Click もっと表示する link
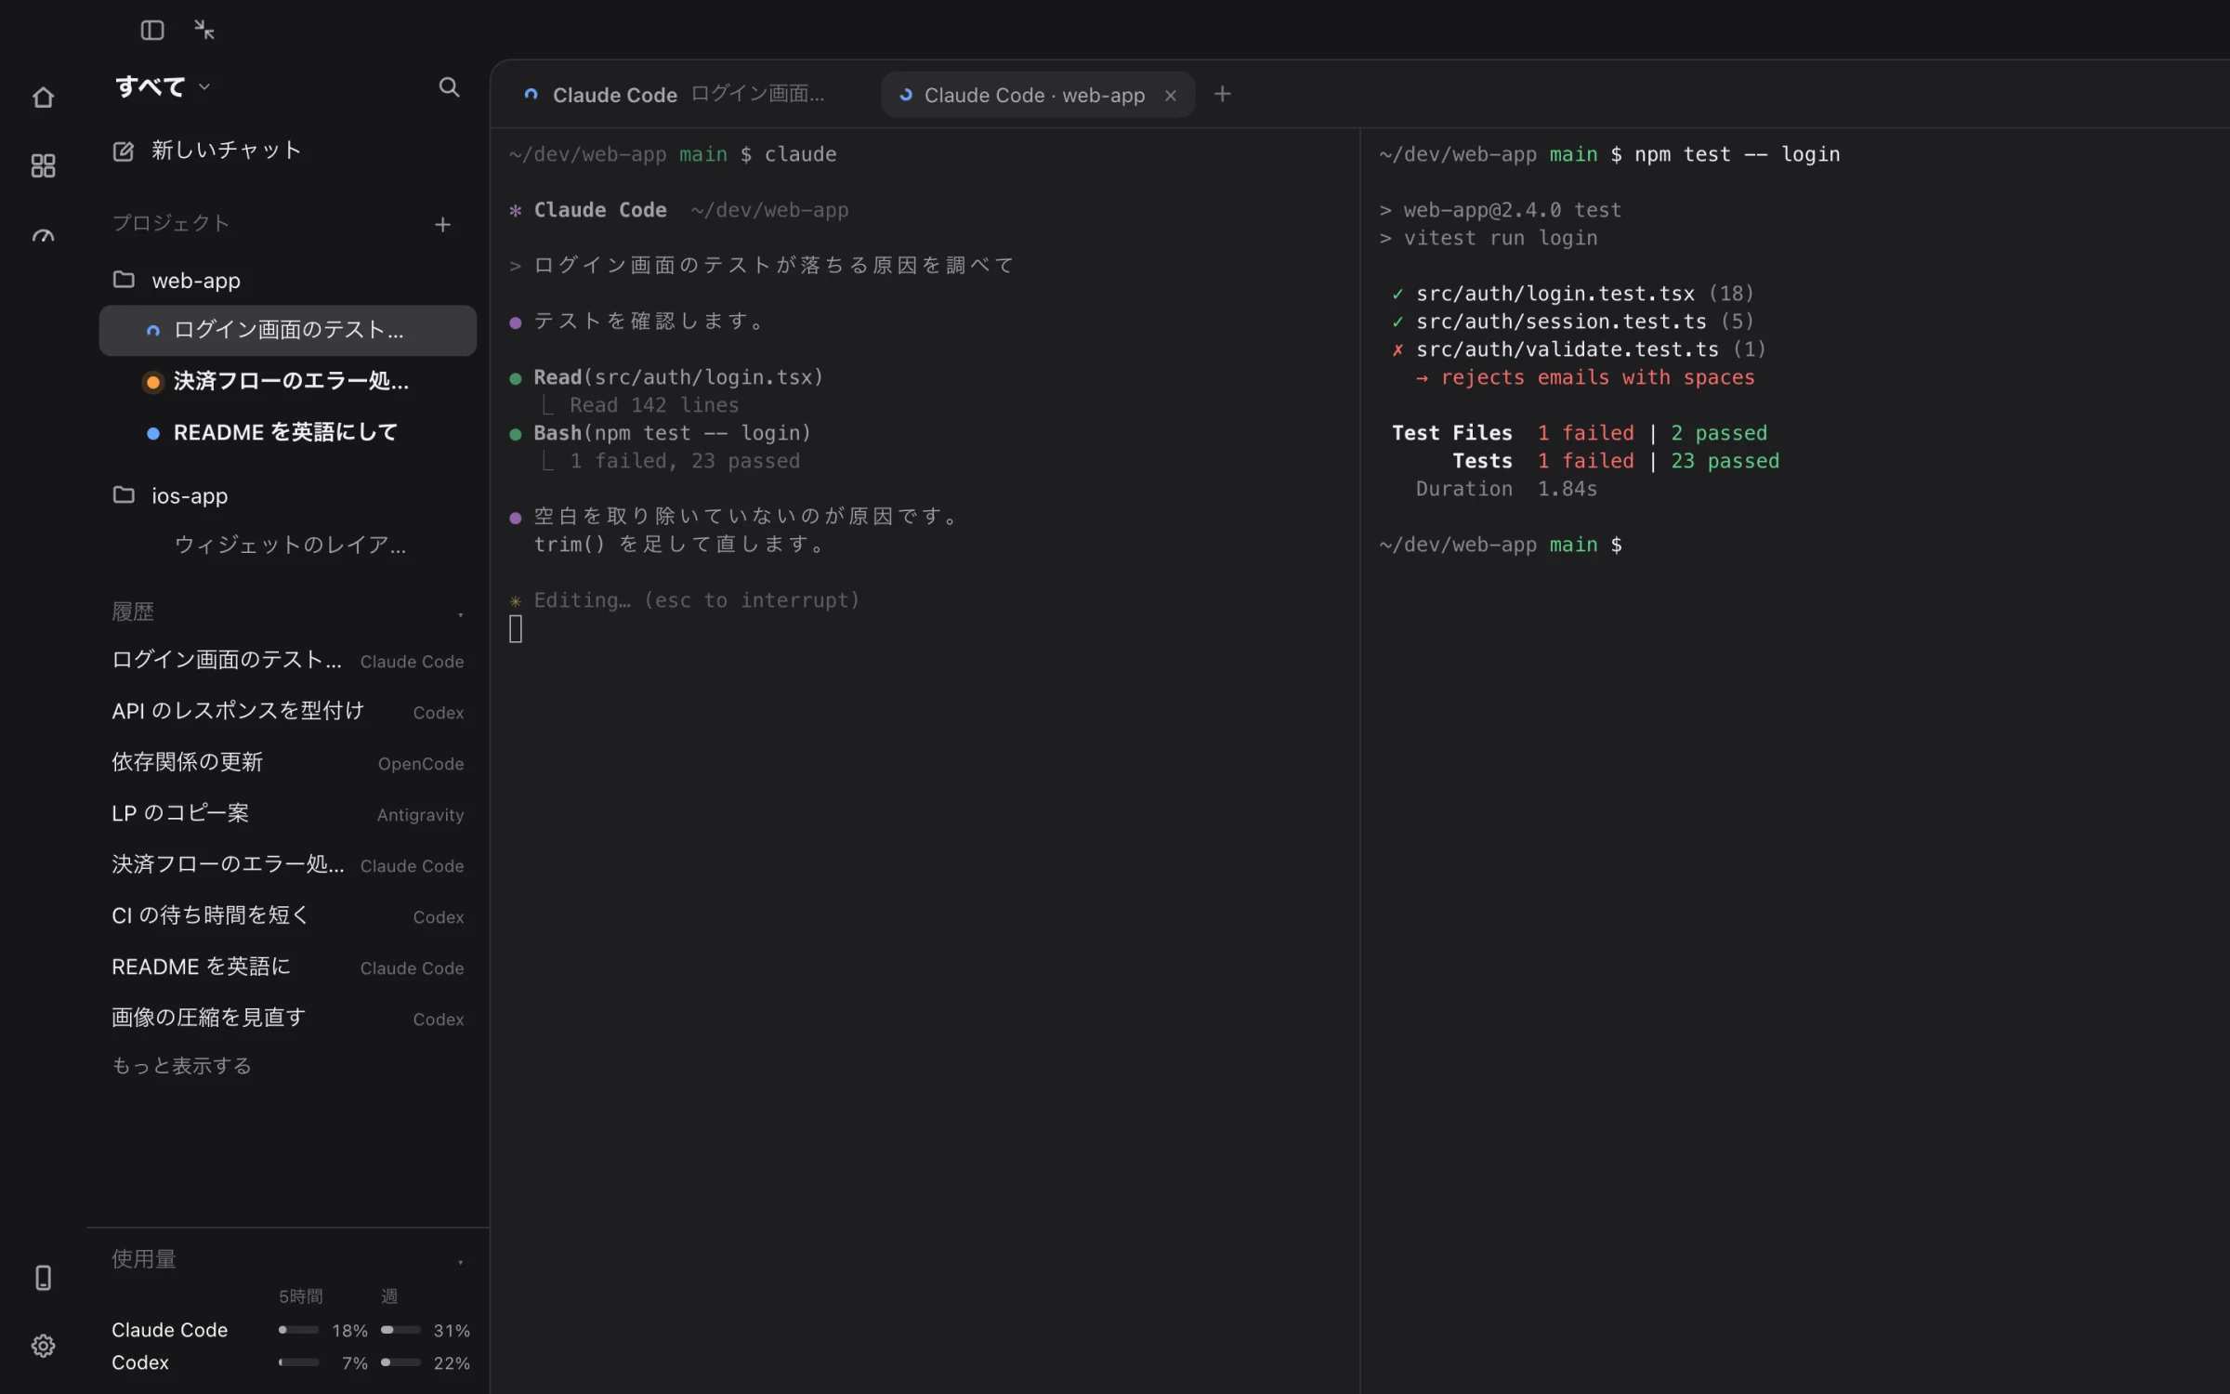Viewport: 2230px width, 1394px height. (x=182, y=1066)
